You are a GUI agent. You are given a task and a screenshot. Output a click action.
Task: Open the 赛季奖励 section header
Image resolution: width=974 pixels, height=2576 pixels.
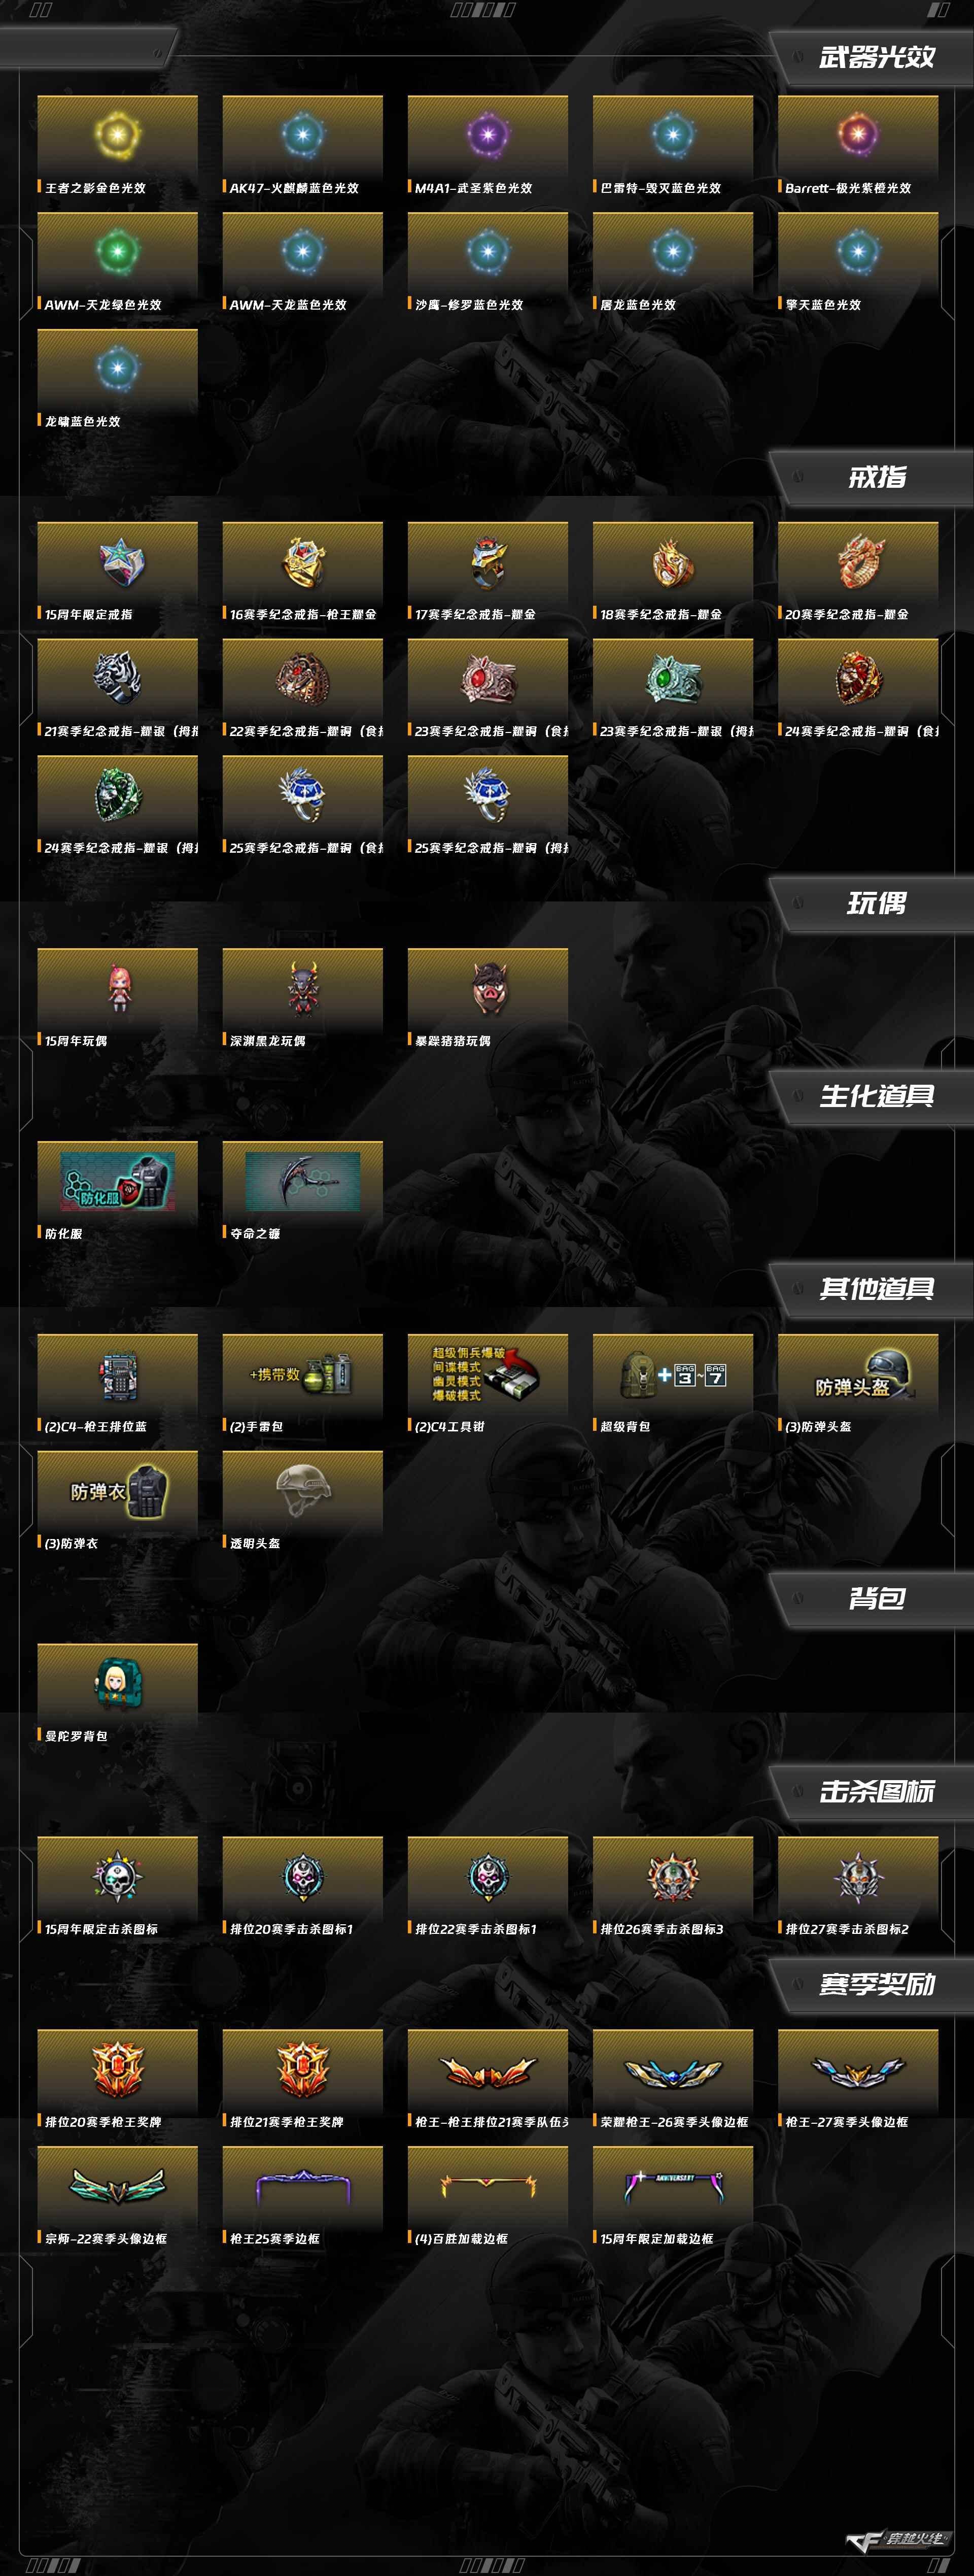(x=877, y=1984)
